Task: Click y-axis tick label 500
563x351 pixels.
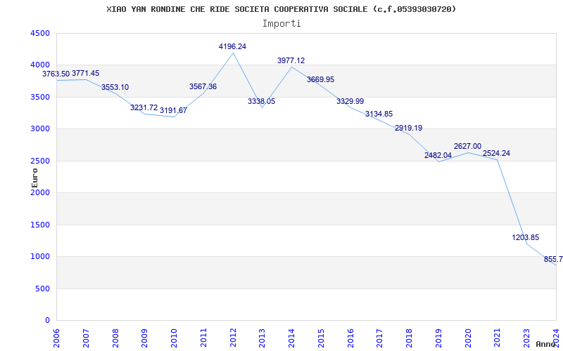Action: (x=42, y=289)
